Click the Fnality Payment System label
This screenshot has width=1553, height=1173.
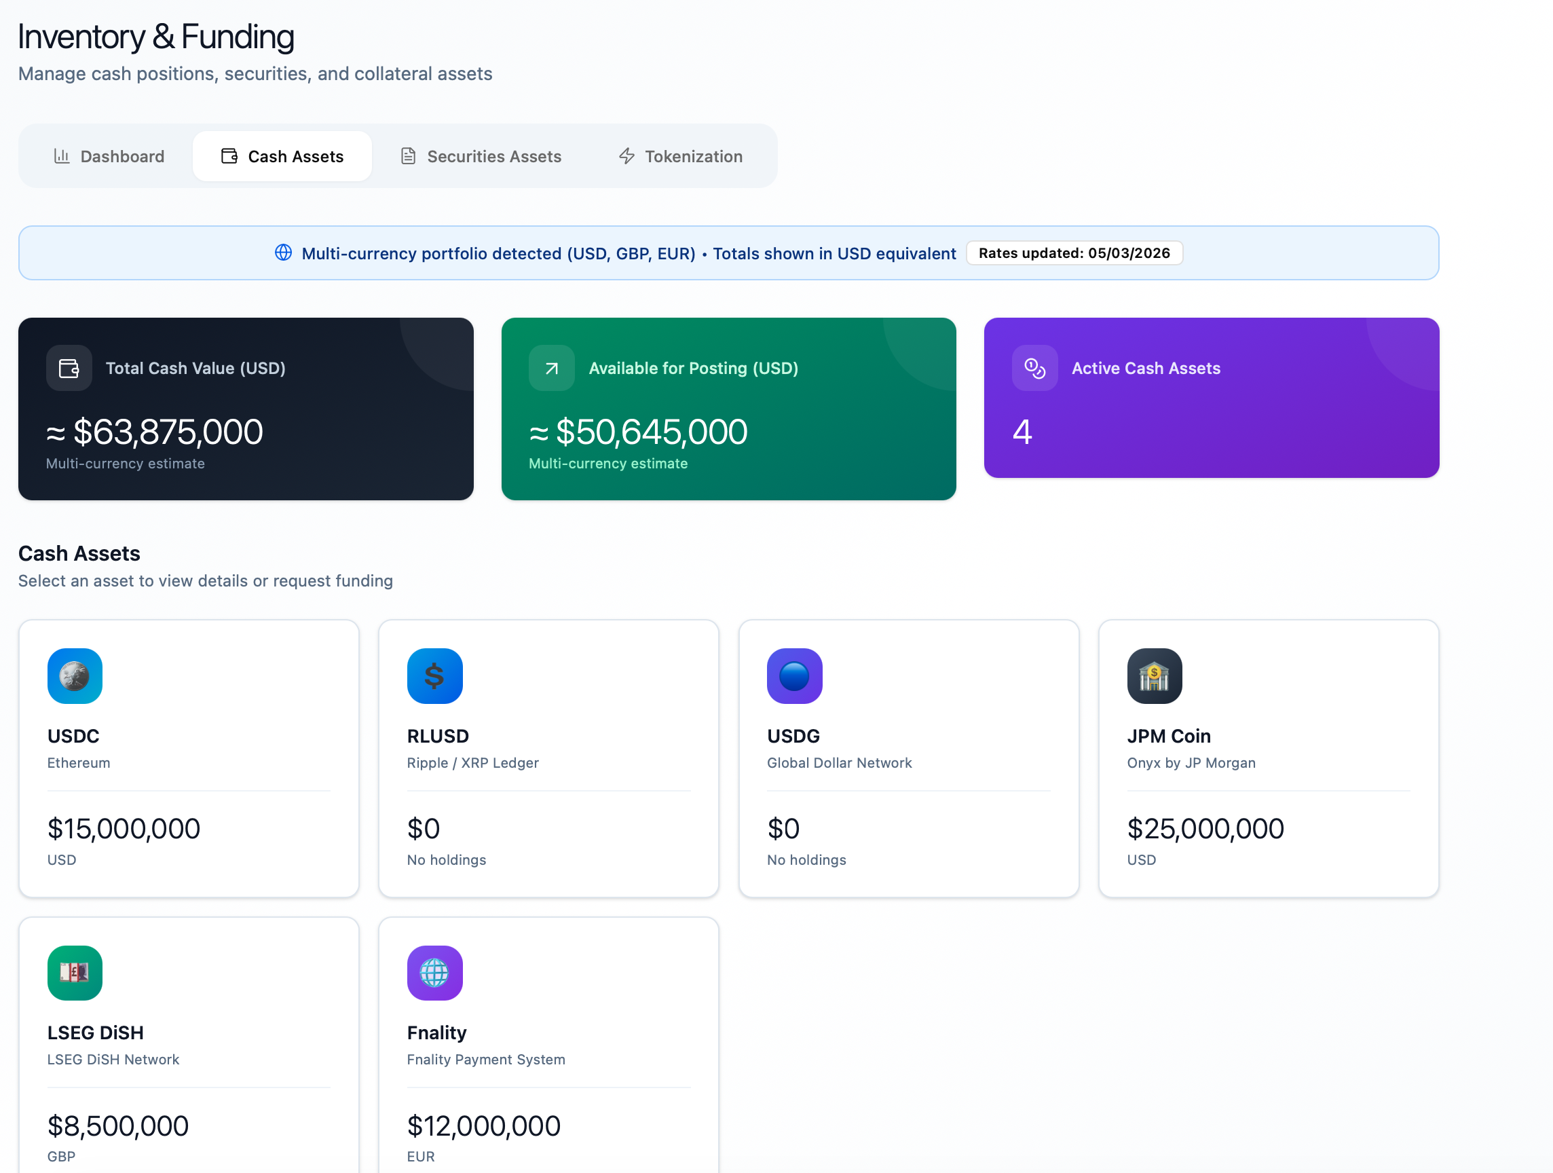[x=486, y=1060]
